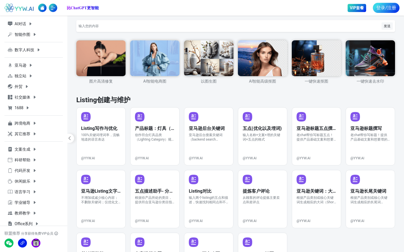
Task: Open the AI智能高级抠图 thumbnail
Action: [263, 58]
